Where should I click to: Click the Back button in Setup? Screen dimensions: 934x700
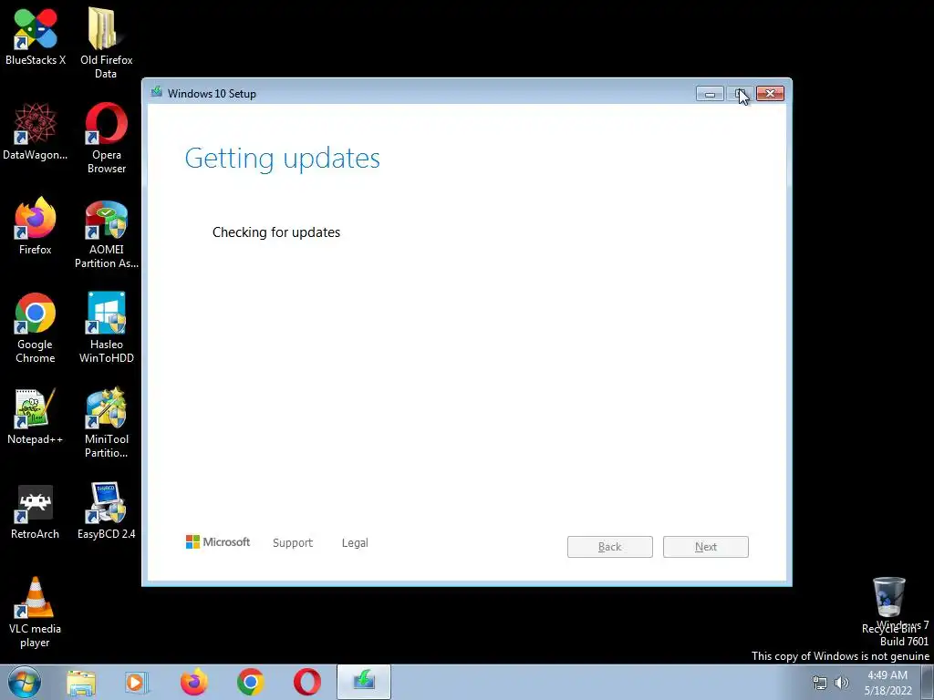coord(610,547)
